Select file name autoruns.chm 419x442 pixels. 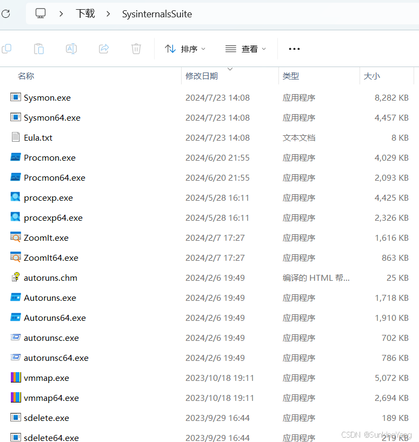[x=50, y=278]
